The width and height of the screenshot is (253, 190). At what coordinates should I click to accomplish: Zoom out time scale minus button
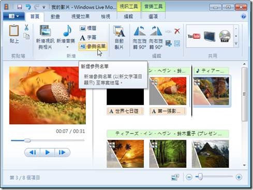189,177
